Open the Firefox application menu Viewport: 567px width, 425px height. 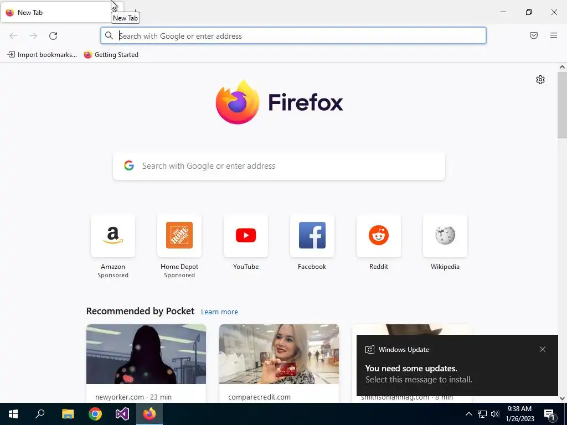[554, 35]
